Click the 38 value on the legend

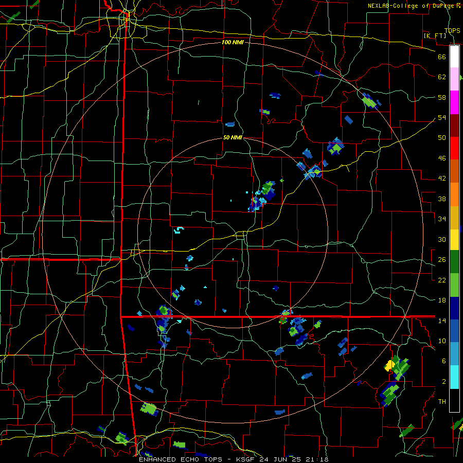coord(442,199)
